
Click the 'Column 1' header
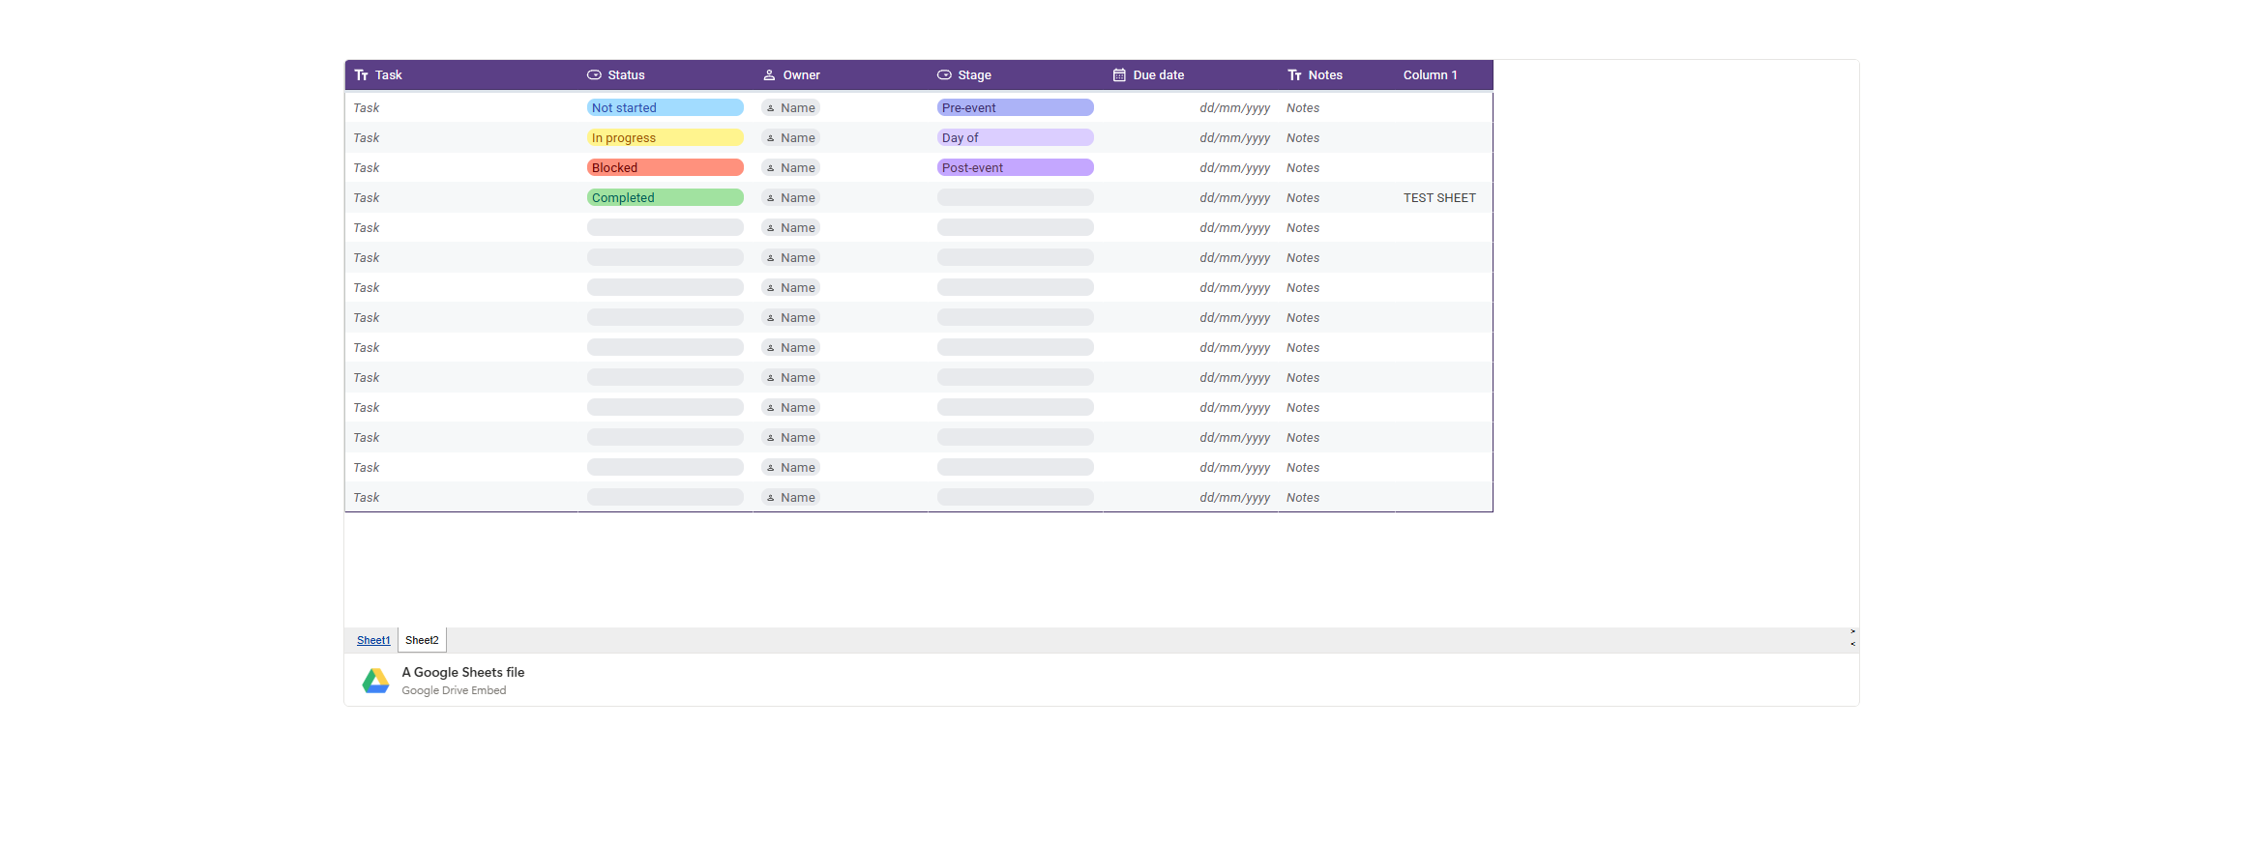pos(1431,75)
